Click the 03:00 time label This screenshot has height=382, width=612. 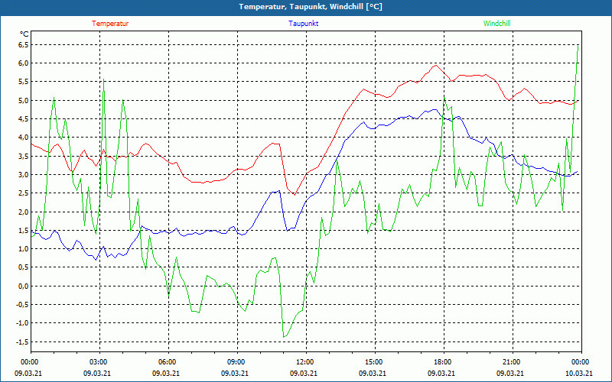pyautogui.click(x=97, y=362)
